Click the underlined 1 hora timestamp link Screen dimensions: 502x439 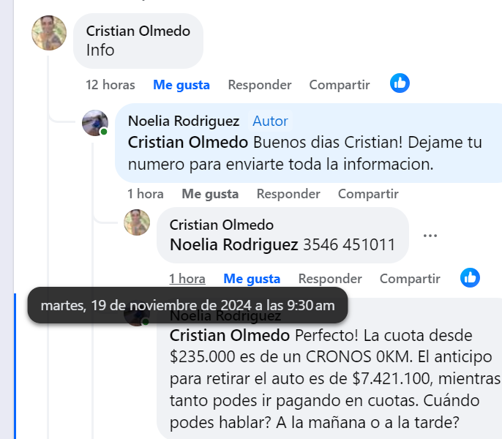click(x=187, y=279)
